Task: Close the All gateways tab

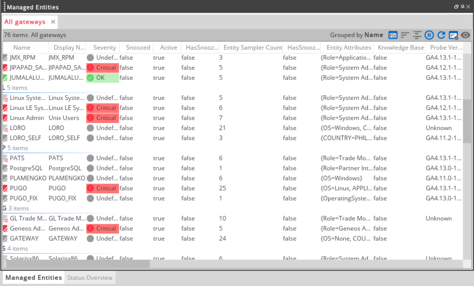Action: point(53,22)
